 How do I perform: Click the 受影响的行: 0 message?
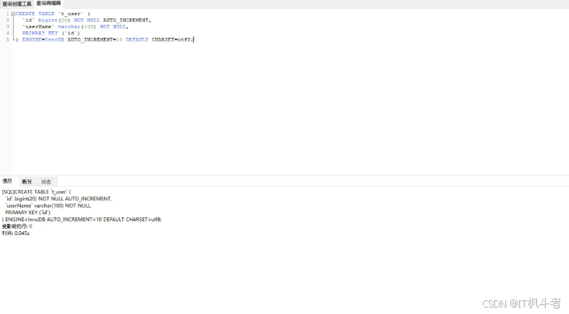(17, 226)
